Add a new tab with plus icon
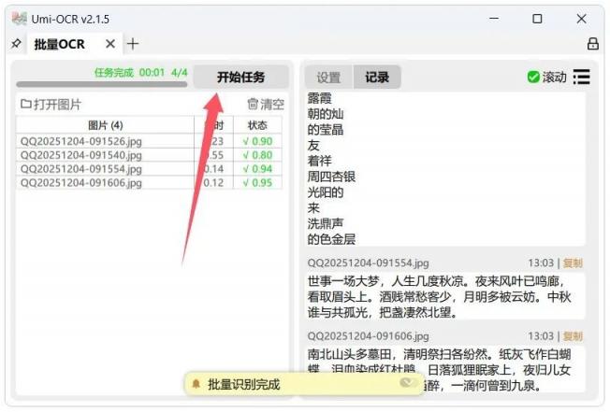Viewport: 610px width, 412px height. click(133, 44)
